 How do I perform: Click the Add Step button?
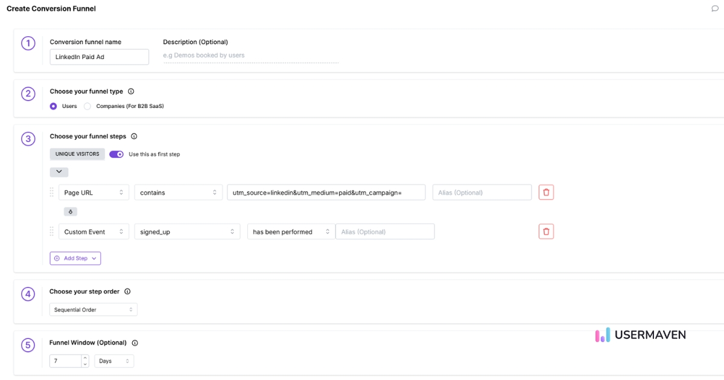(75, 258)
